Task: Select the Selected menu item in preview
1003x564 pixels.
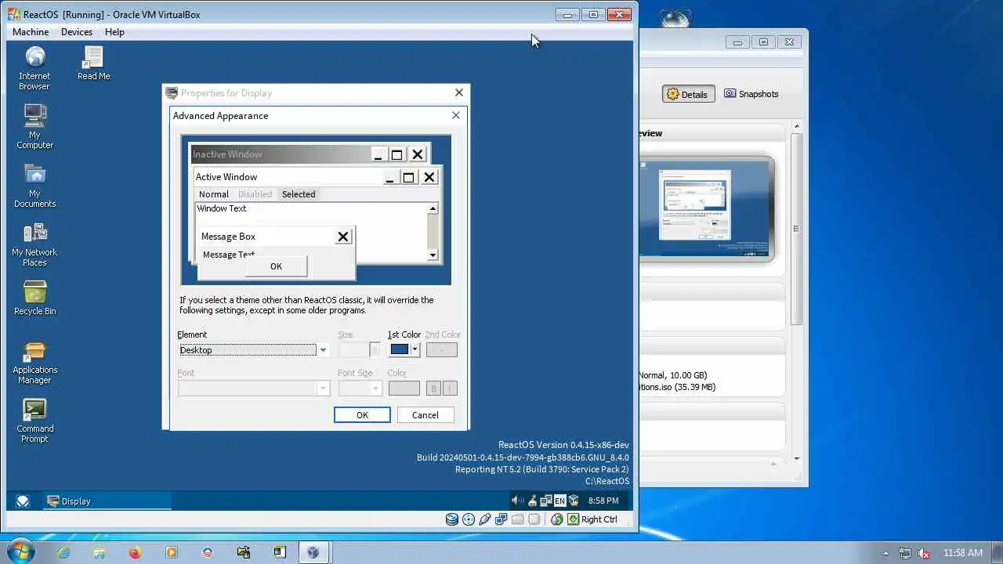Action: click(299, 194)
